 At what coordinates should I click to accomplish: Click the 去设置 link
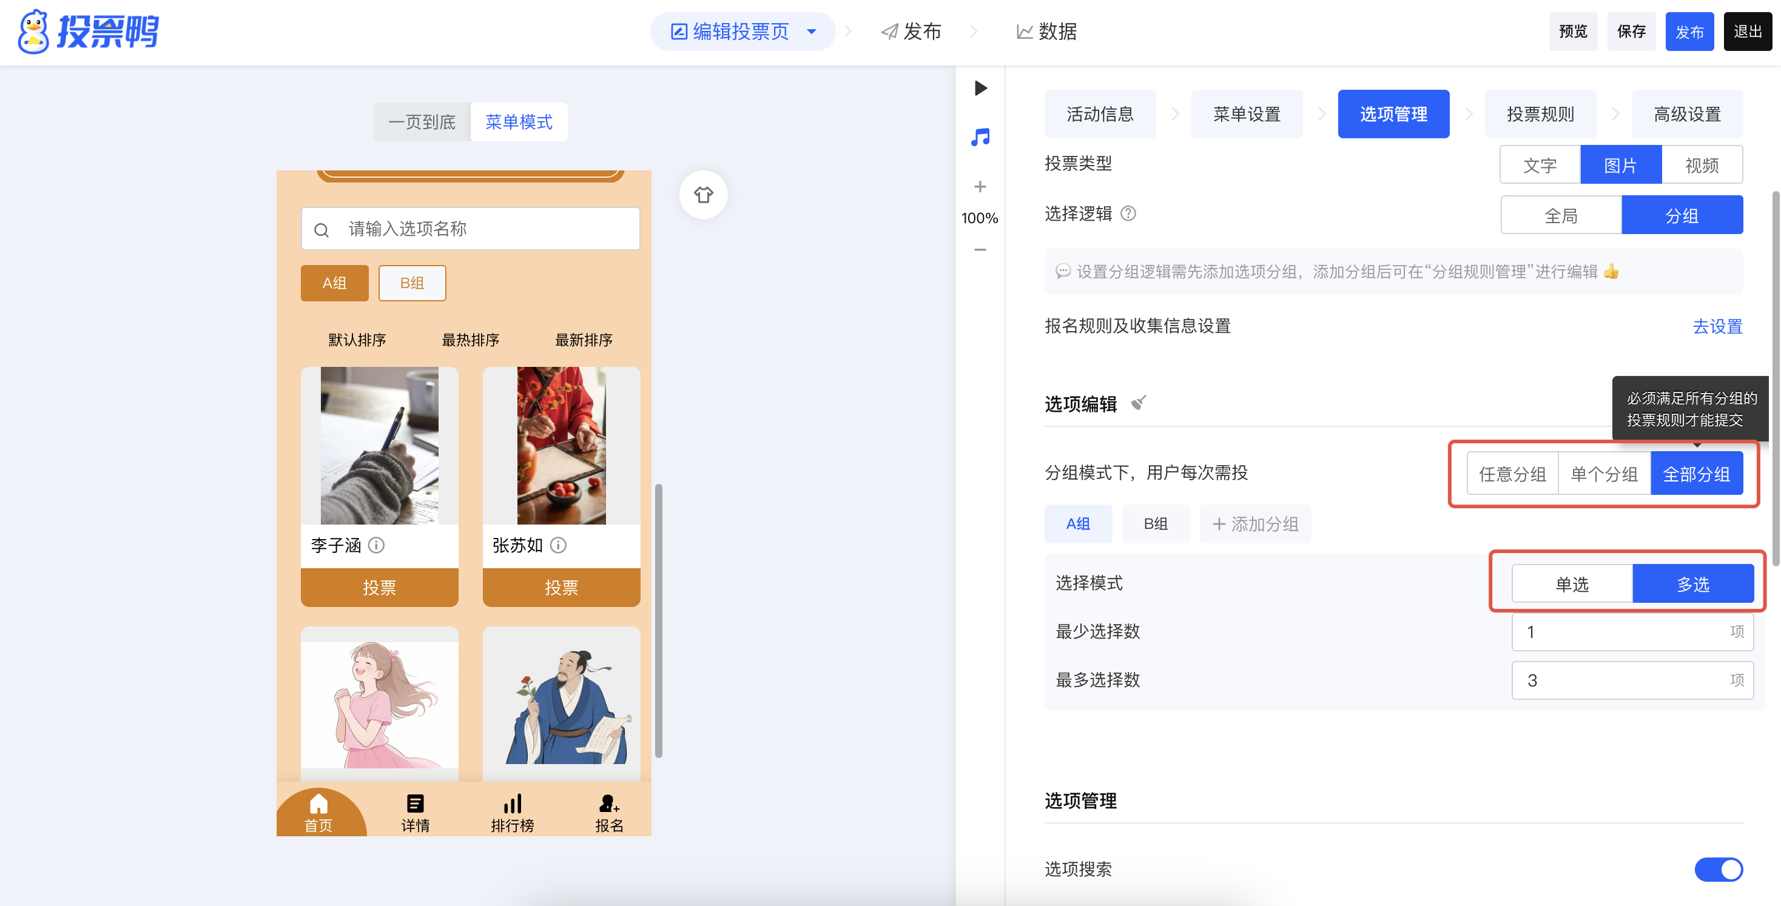(x=1717, y=326)
